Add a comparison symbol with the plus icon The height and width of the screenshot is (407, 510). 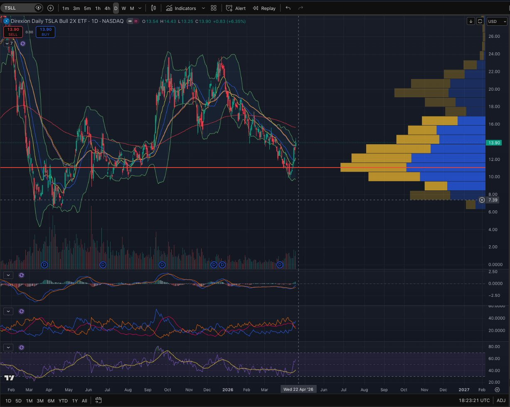[51, 8]
